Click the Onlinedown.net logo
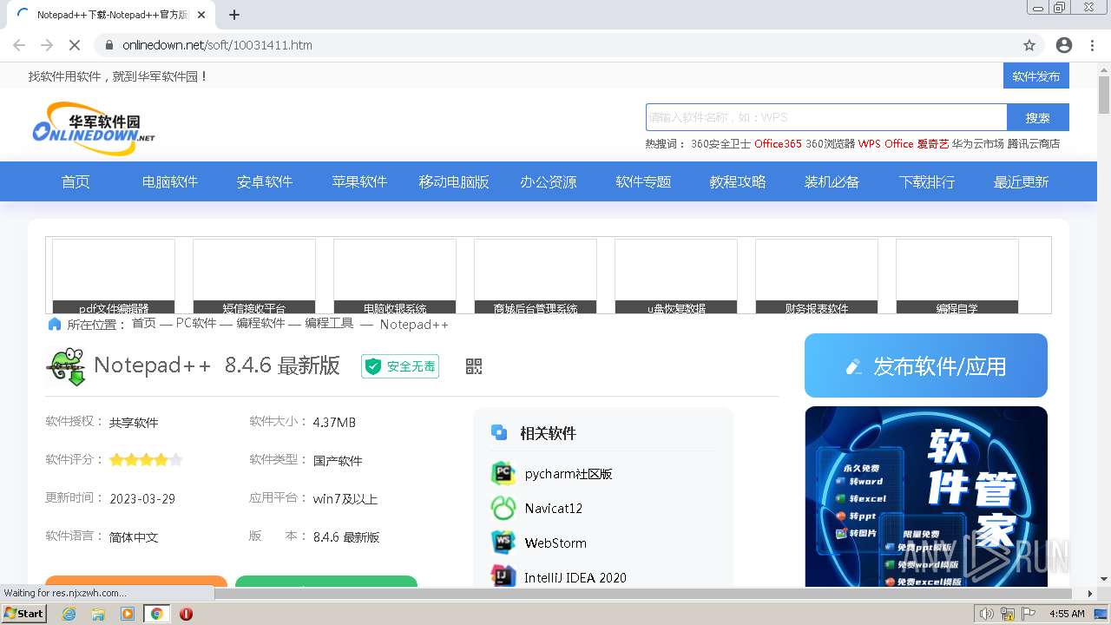 click(94, 128)
